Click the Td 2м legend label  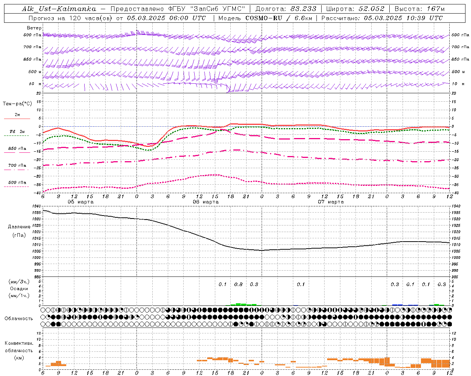pos(17,131)
